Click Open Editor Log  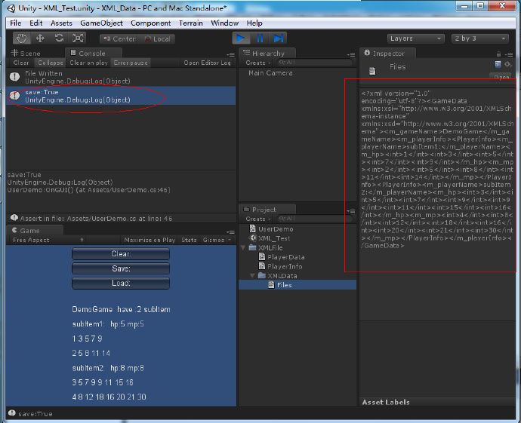207,63
